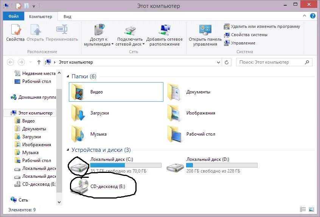This screenshot has width=320, height=217.
Task: Click the search magnifier icon
Action: 307,62
